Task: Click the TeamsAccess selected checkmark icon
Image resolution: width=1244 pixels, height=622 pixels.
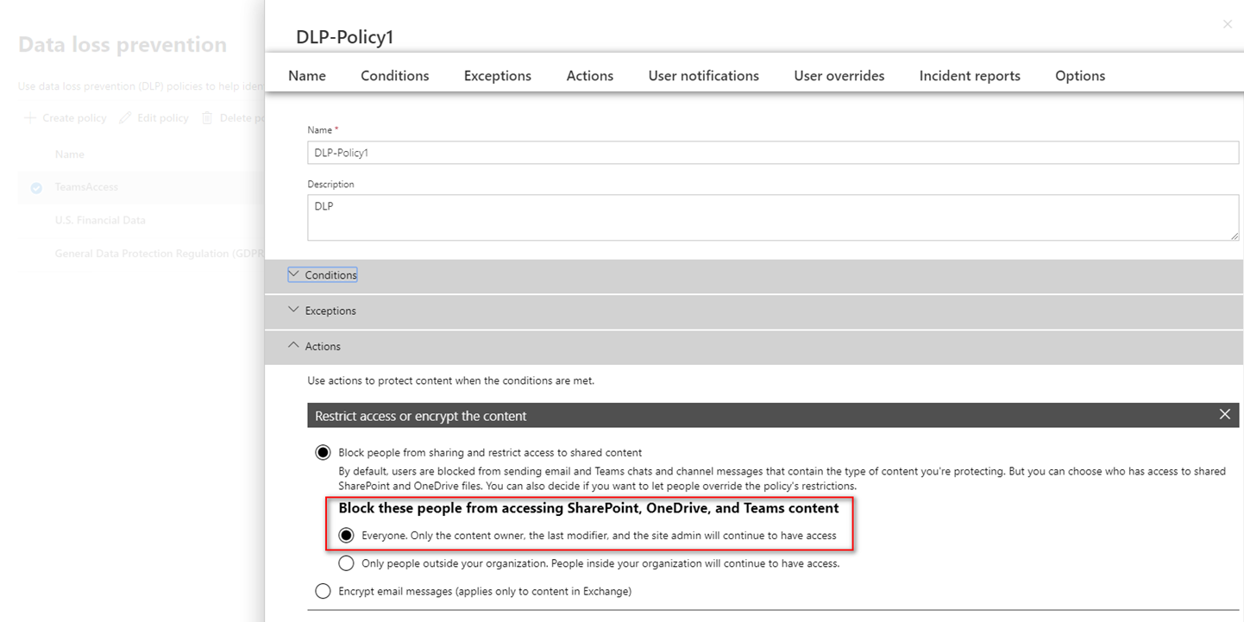Action: pos(36,188)
